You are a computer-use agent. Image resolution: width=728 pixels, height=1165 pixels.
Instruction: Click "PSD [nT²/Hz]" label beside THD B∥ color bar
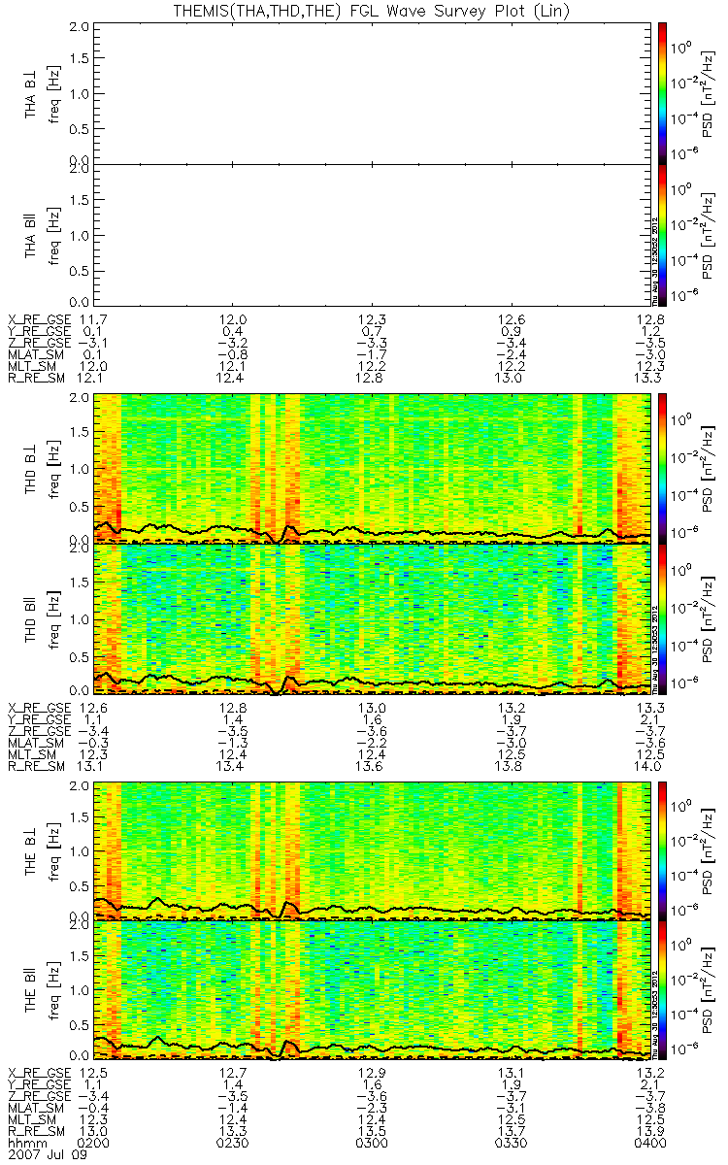[710, 618]
